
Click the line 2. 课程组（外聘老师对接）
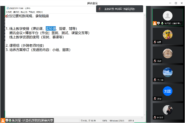[25, 46]
